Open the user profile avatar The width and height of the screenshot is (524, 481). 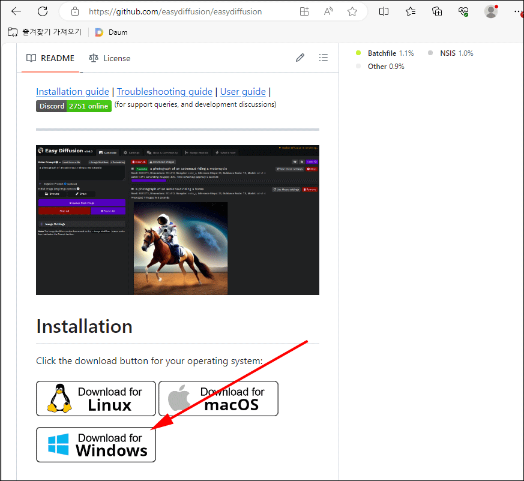(x=490, y=11)
